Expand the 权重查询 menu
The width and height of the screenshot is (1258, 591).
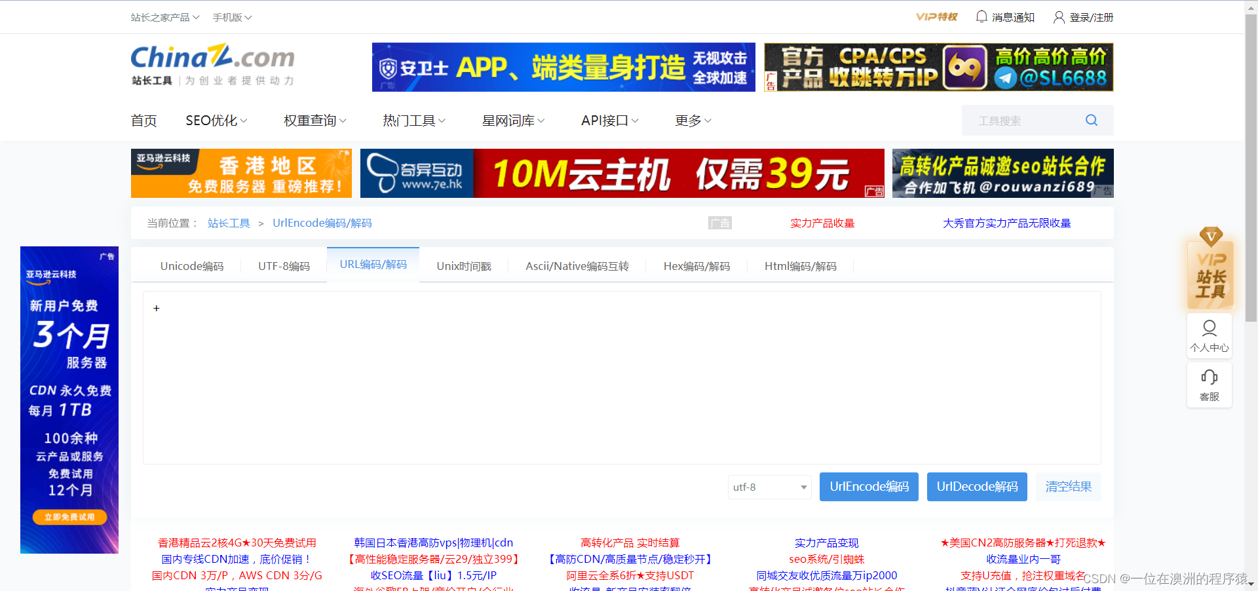pos(315,121)
